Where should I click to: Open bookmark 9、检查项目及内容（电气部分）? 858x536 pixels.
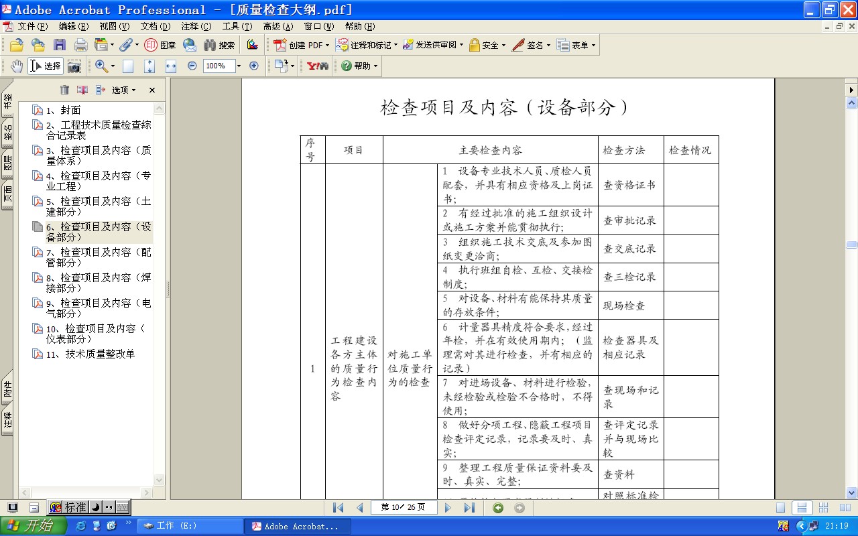click(x=99, y=308)
